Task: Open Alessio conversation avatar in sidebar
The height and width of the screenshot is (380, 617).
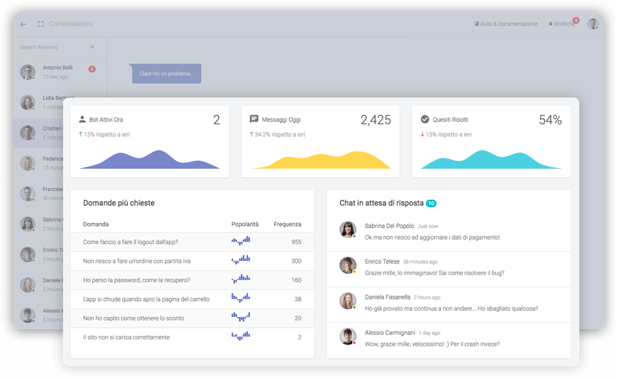Action: tap(28, 315)
